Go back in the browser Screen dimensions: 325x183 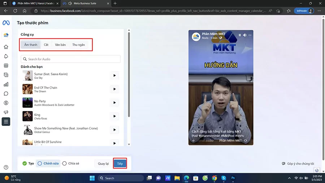pos(6,11)
